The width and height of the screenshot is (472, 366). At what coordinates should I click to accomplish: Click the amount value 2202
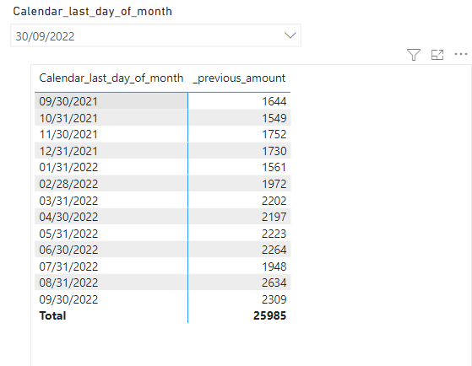click(x=274, y=201)
